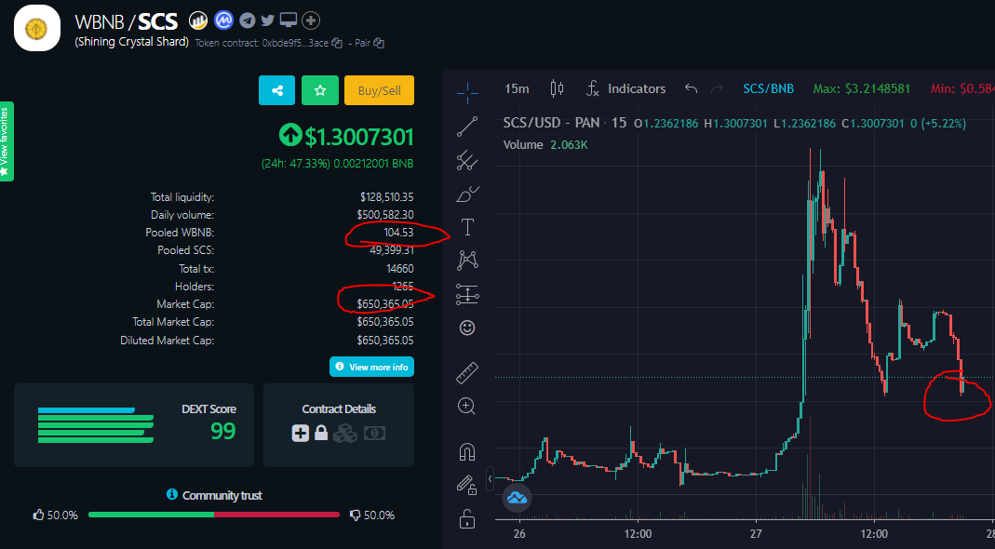This screenshot has height=549, width=995.
Task: Redo the last chart action
Action: tap(717, 88)
